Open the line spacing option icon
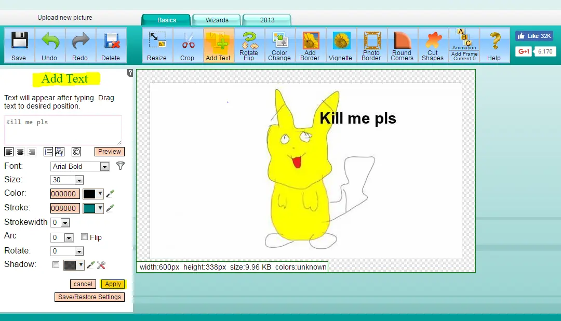 pos(48,152)
